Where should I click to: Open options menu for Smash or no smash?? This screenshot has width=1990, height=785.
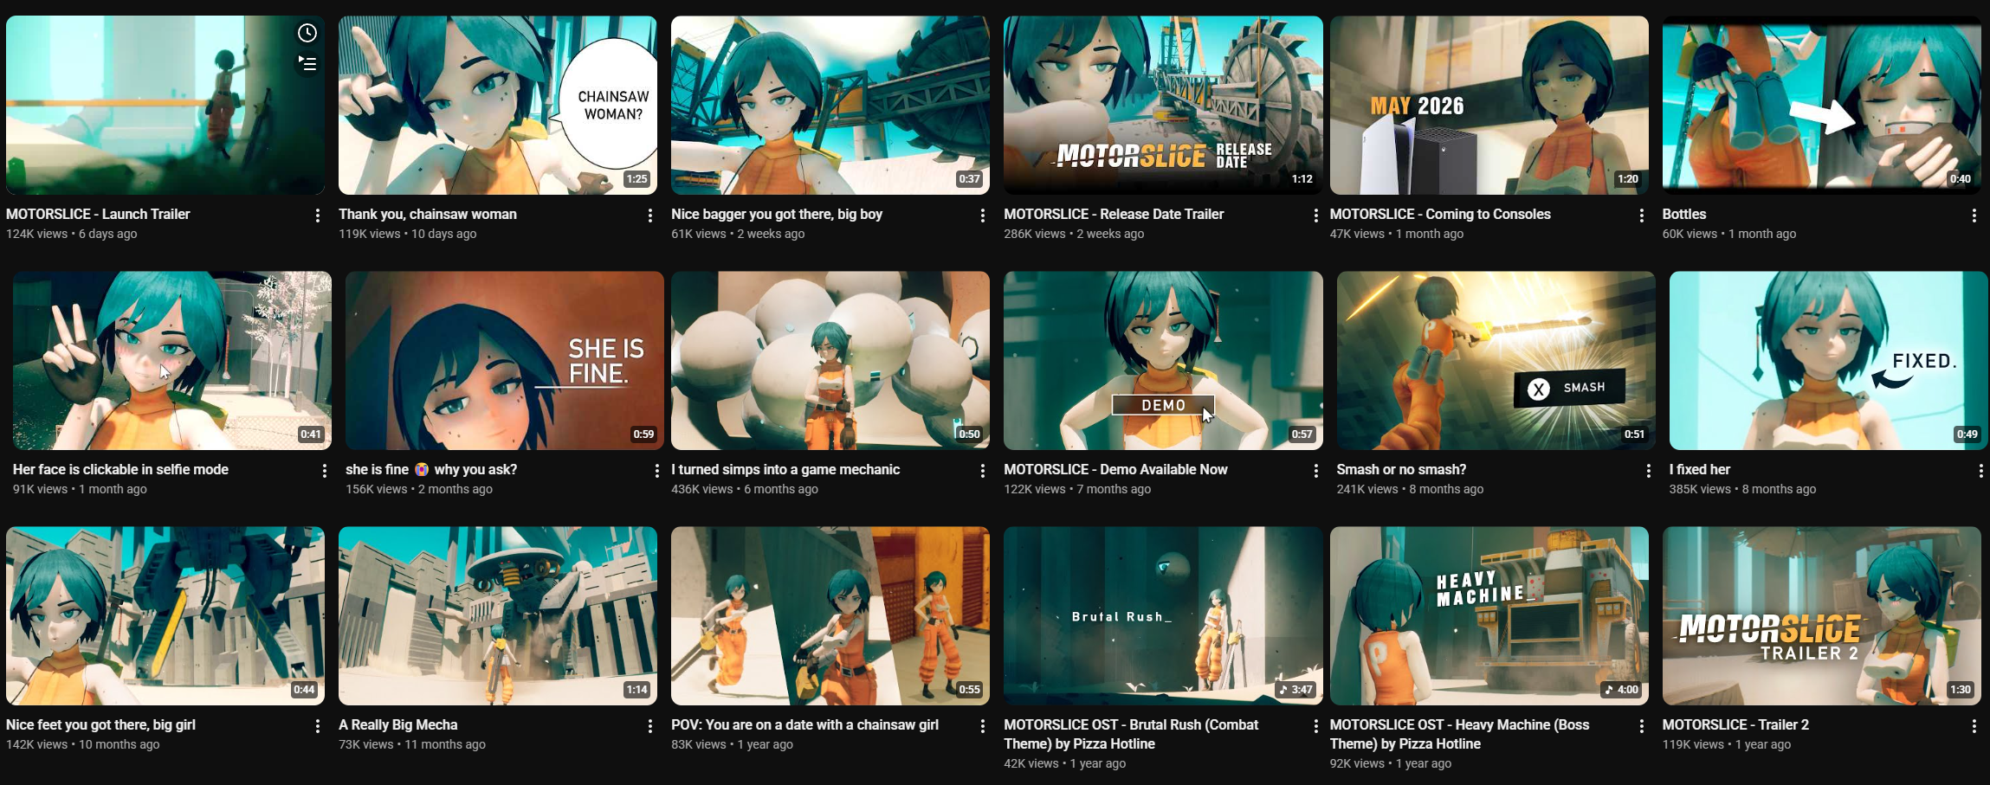pyautogui.click(x=1648, y=471)
